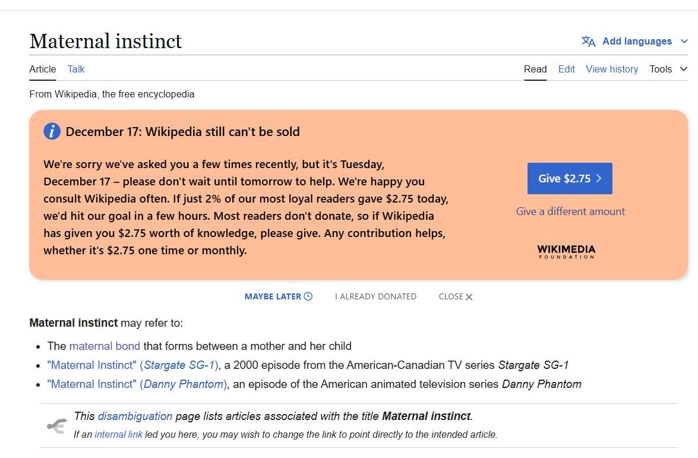Click the X icon next to Close
Screen dimensions: 698x458
469,297
